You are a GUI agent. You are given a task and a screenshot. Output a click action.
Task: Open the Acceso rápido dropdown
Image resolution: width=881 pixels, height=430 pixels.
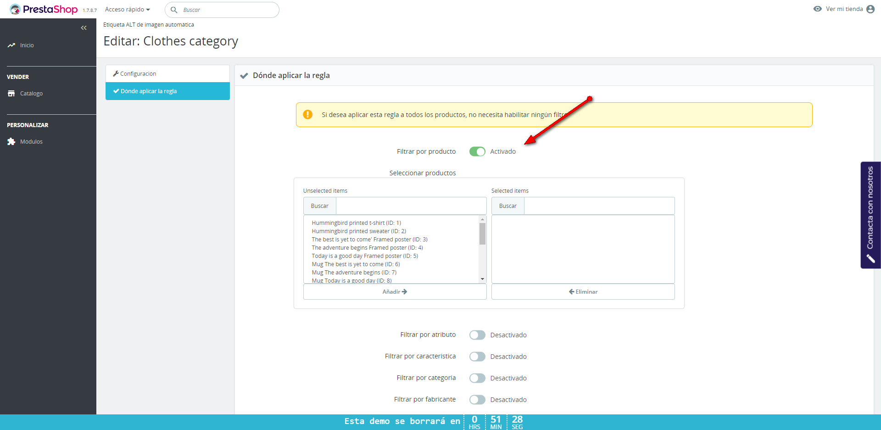pyautogui.click(x=128, y=10)
